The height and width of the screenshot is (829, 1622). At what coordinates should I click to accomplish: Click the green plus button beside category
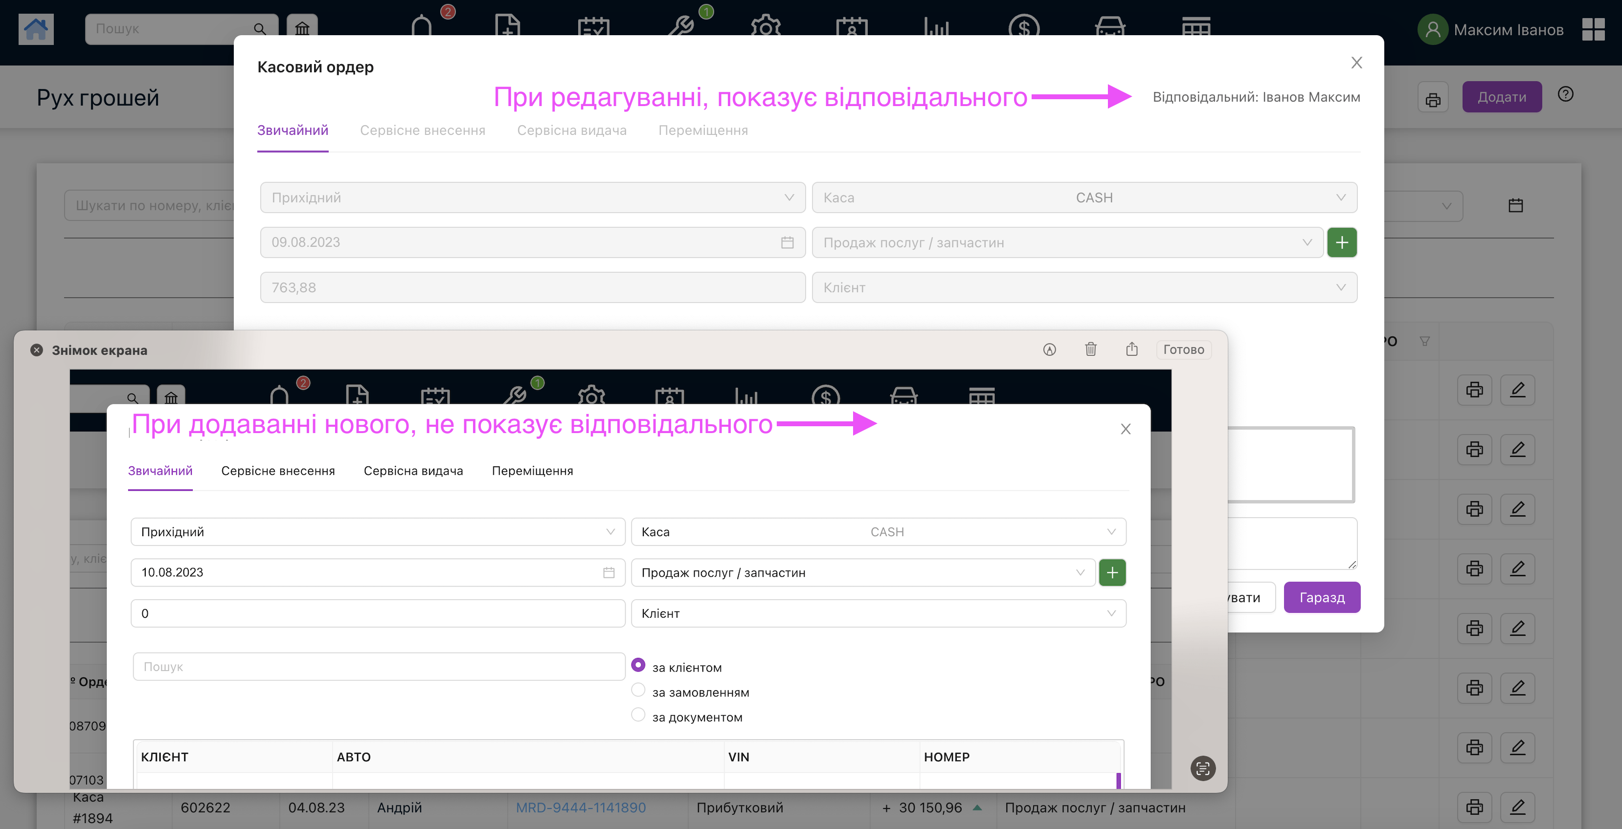click(1342, 242)
